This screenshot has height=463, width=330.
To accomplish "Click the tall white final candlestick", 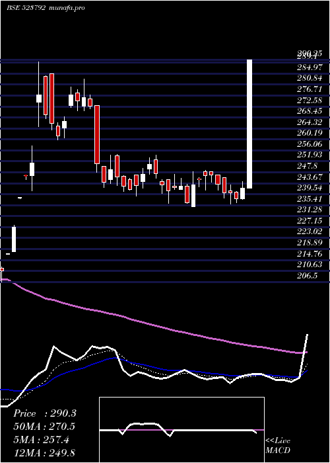I will pos(249,124).
